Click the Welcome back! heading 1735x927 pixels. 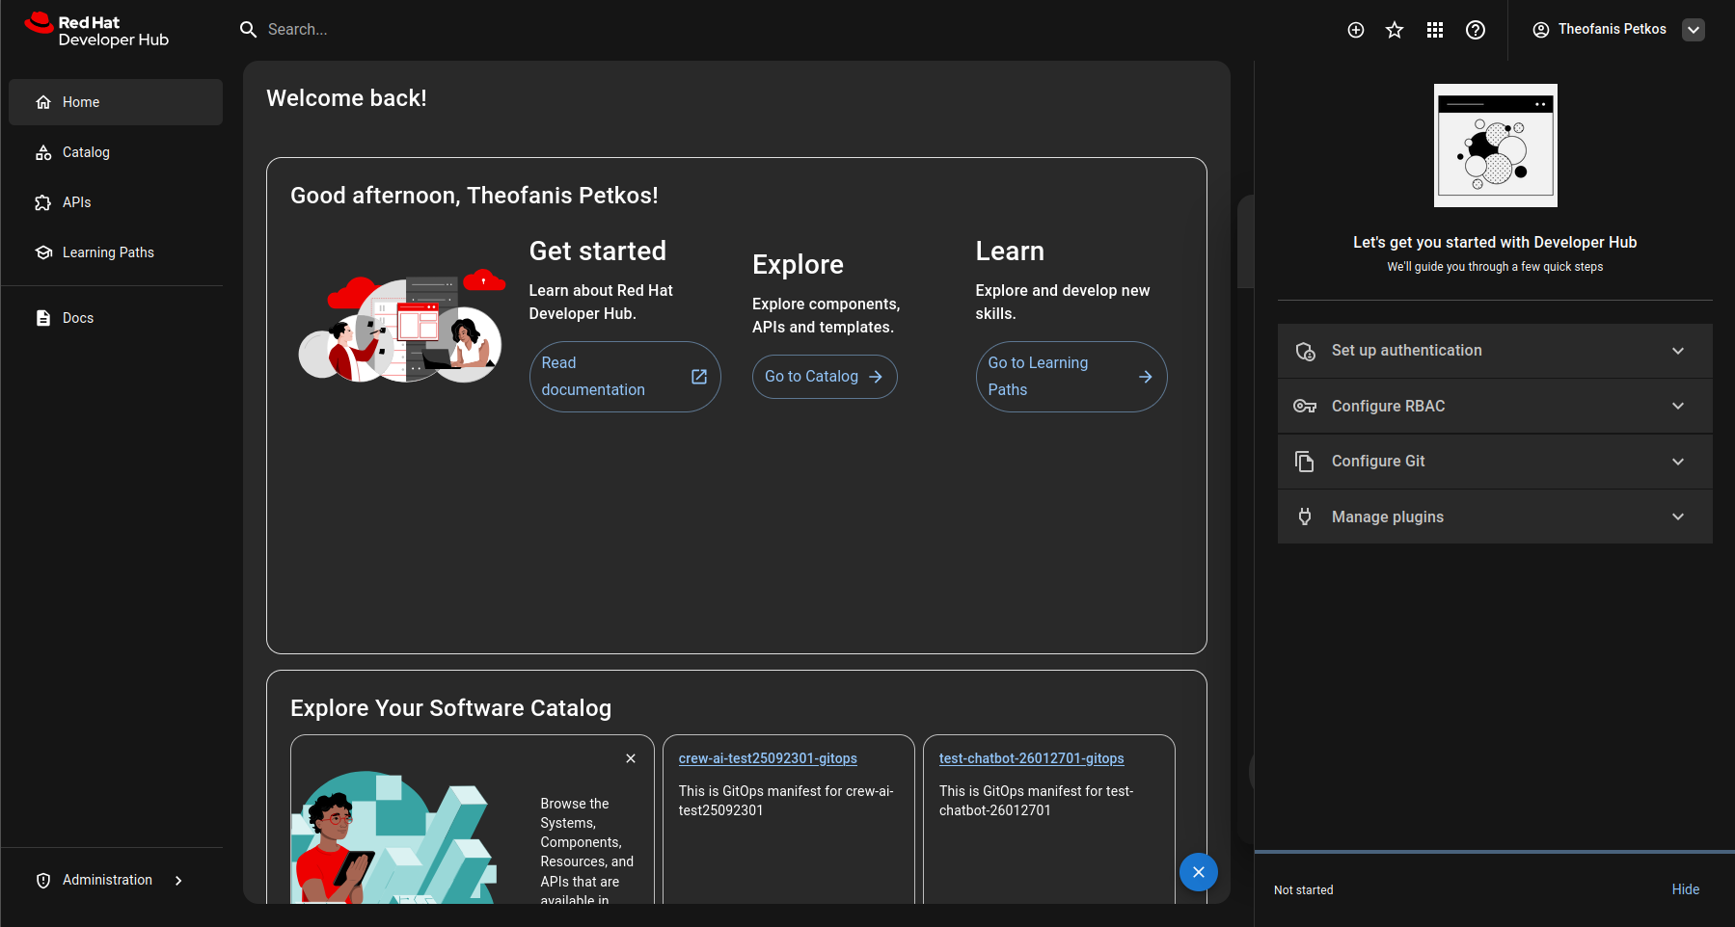(x=346, y=98)
